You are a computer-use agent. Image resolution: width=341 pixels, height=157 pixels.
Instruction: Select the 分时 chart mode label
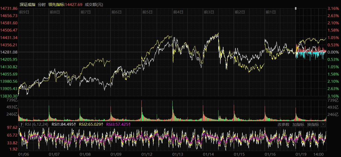click(41, 5)
